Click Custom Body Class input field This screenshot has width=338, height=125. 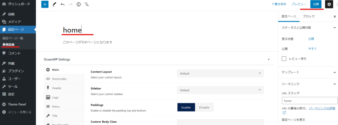click(220, 122)
